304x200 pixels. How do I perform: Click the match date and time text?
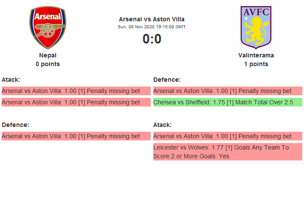(152, 27)
